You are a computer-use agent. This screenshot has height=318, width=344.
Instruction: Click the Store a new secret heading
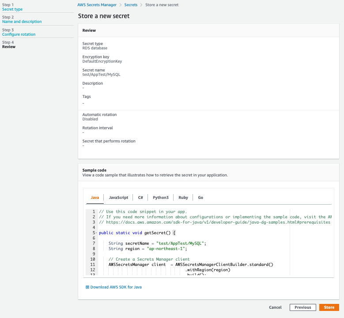click(104, 16)
